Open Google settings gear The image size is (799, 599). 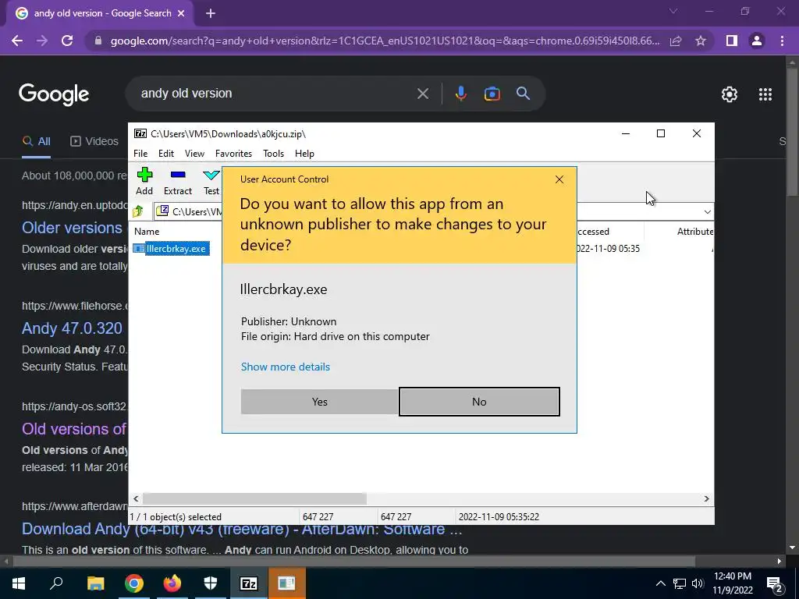click(x=730, y=94)
